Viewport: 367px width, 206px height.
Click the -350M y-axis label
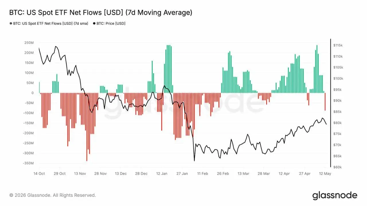pyautogui.click(x=28, y=163)
